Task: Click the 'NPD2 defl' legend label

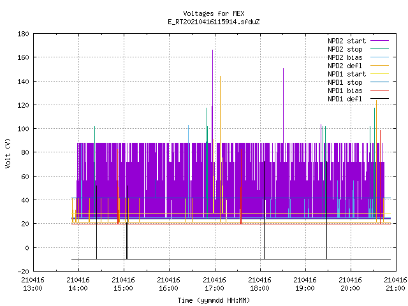Action: 345,66
